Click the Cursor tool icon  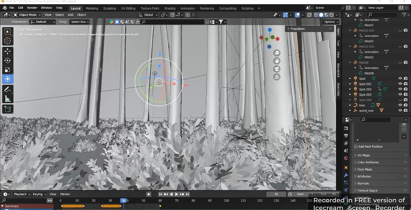(x=8, y=41)
